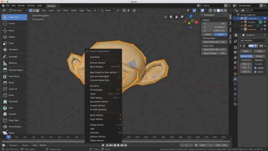
Task: Open the Keying dropdown in timeline
Action: 26,145
